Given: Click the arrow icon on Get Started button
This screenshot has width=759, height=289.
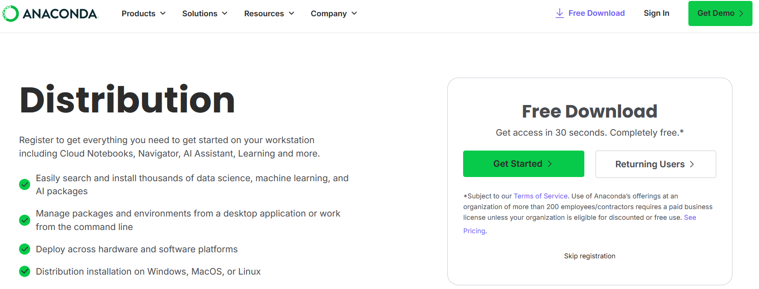Looking at the screenshot, I should point(550,164).
